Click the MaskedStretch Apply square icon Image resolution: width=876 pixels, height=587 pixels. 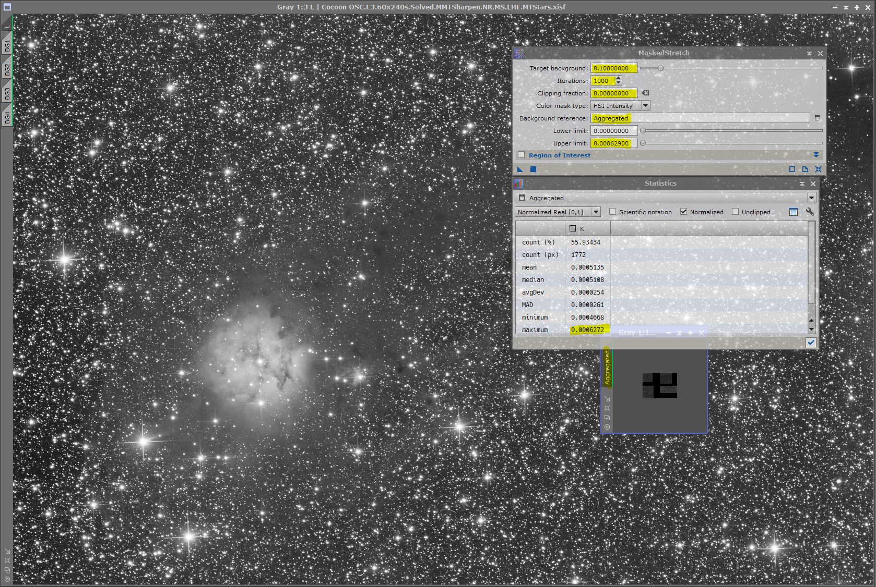[533, 169]
